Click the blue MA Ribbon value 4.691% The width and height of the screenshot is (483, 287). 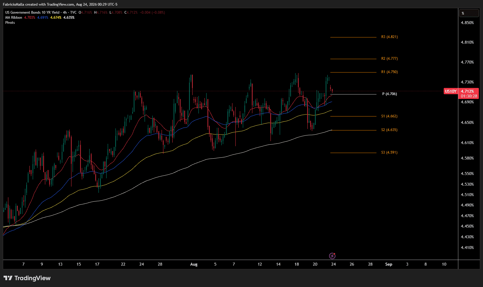(x=43, y=18)
